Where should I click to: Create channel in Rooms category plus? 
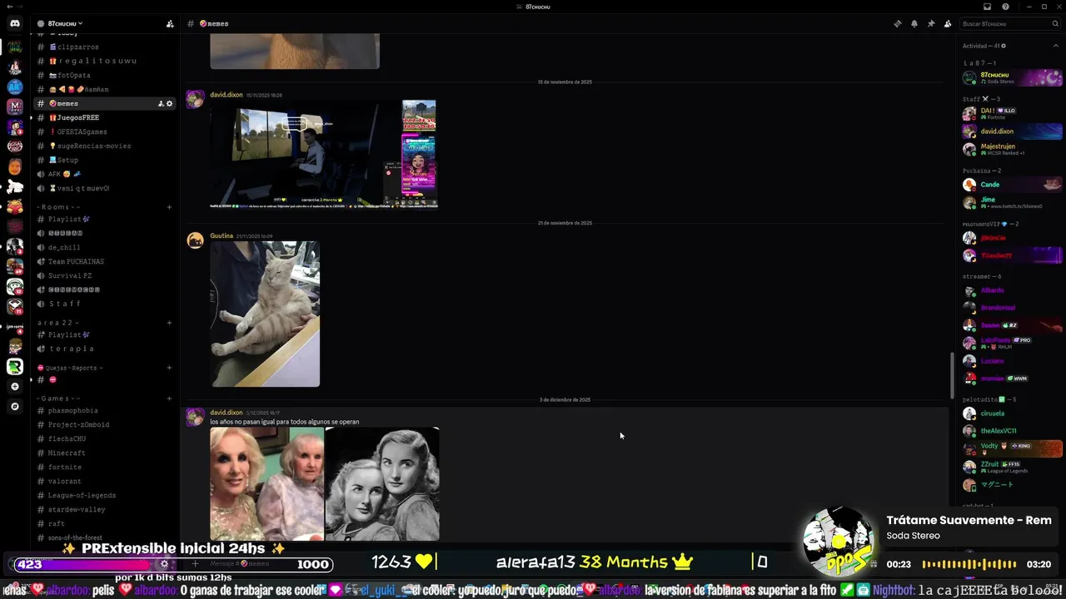coord(169,207)
